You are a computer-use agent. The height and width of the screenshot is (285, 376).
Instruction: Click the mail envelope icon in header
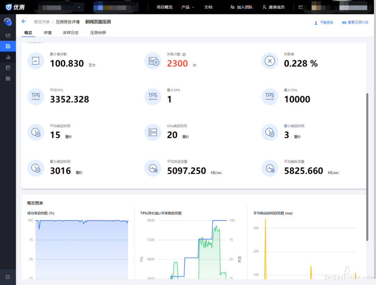click(x=301, y=7)
